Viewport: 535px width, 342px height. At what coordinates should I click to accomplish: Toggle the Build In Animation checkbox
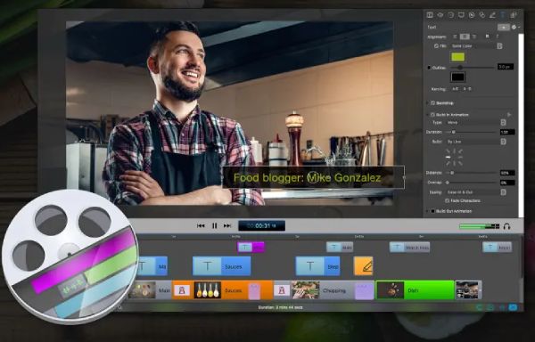point(432,115)
